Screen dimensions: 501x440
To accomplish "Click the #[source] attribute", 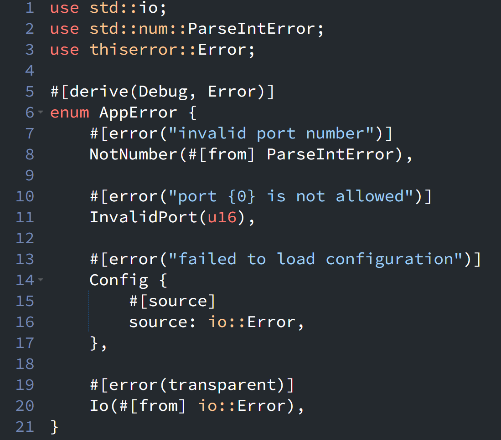I will tap(172, 301).
